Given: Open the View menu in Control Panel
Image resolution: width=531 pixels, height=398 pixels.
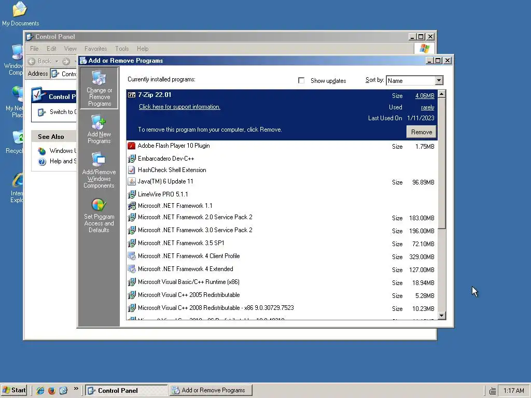Looking at the screenshot, I should (70, 49).
